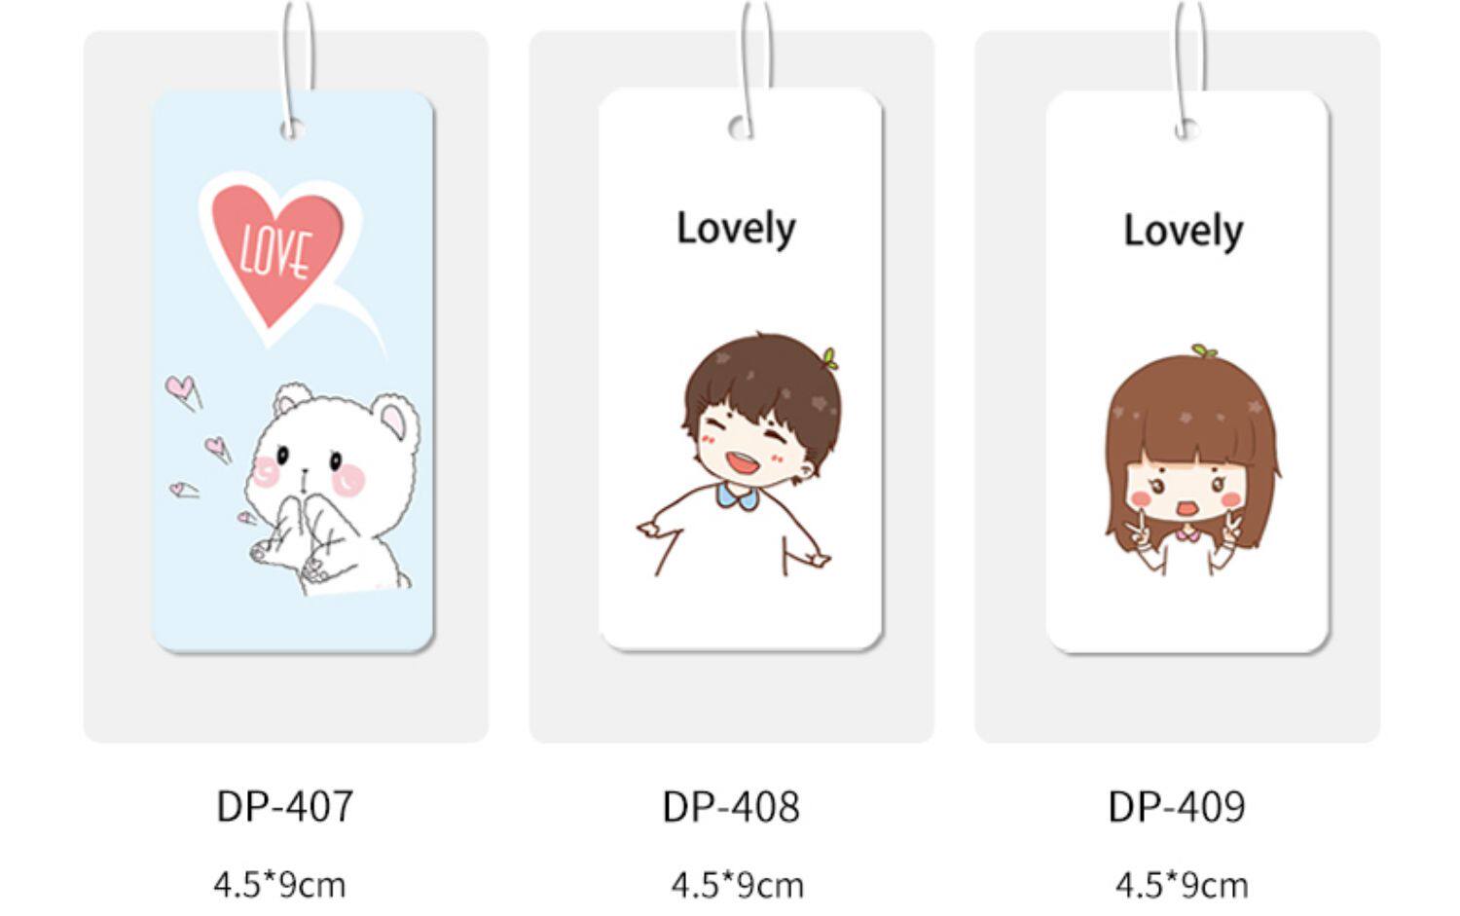Open the DP-409 hang tag thumbnail

point(1187,372)
